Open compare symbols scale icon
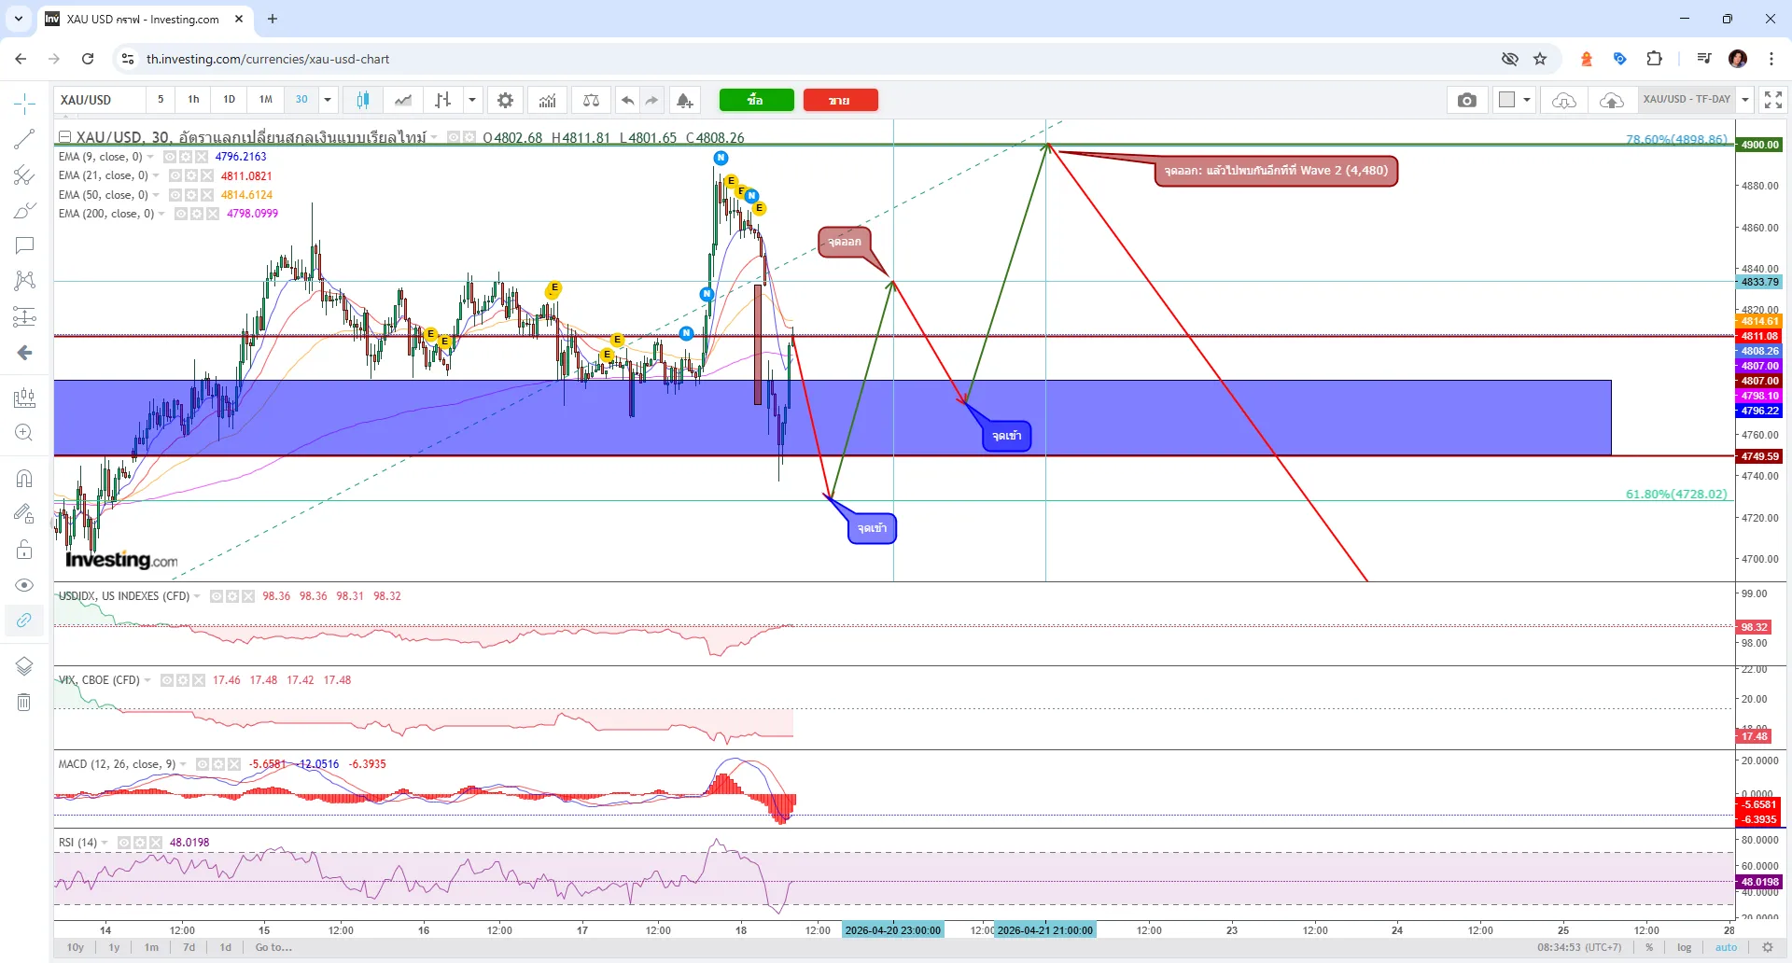Screen dimensions: 1792x963 pos(592,100)
